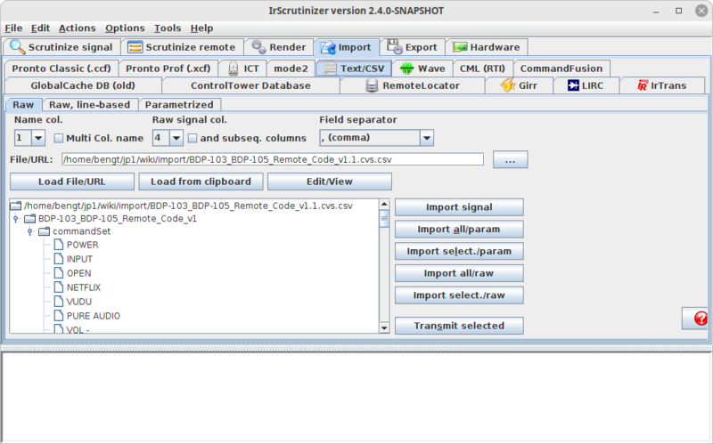Select the mode2 import tab

[x=291, y=69]
